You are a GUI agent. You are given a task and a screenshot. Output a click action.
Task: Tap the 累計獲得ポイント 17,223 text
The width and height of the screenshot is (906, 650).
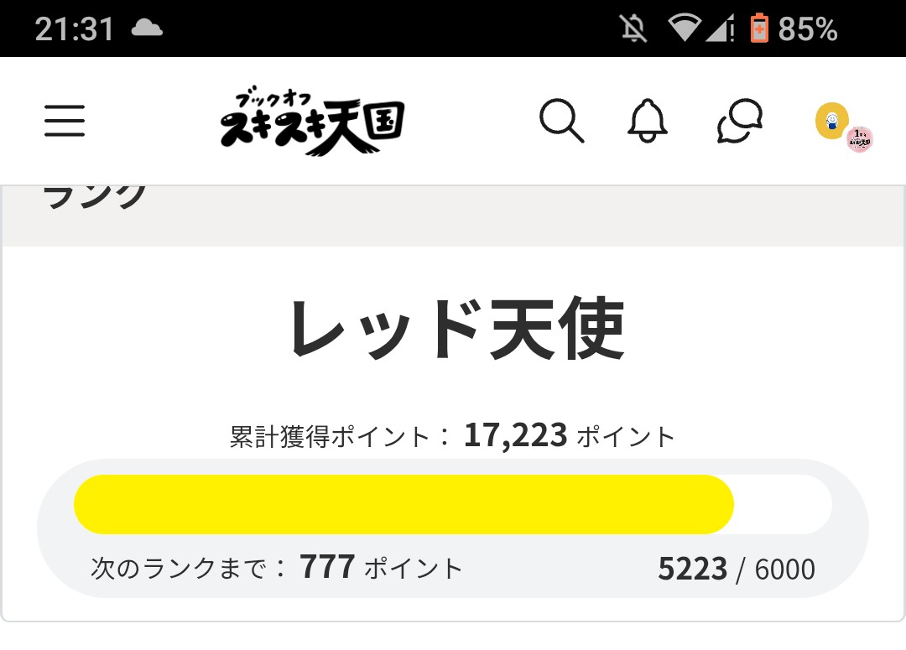coord(453,436)
